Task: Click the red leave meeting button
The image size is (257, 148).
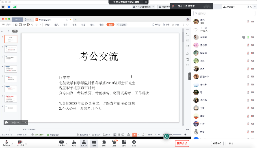Action: click(x=182, y=144)
